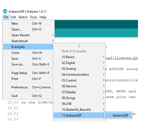The image size is (151, 126).
Task: Open the Tools menu
Action: pos(34,17)
